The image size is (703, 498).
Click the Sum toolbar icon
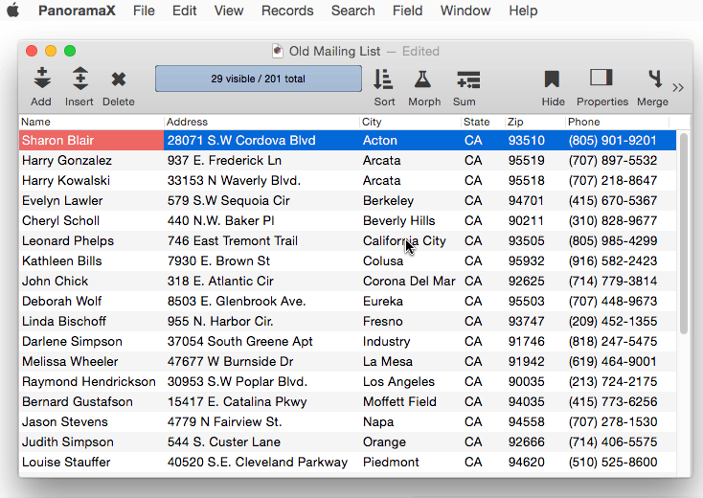468,79
